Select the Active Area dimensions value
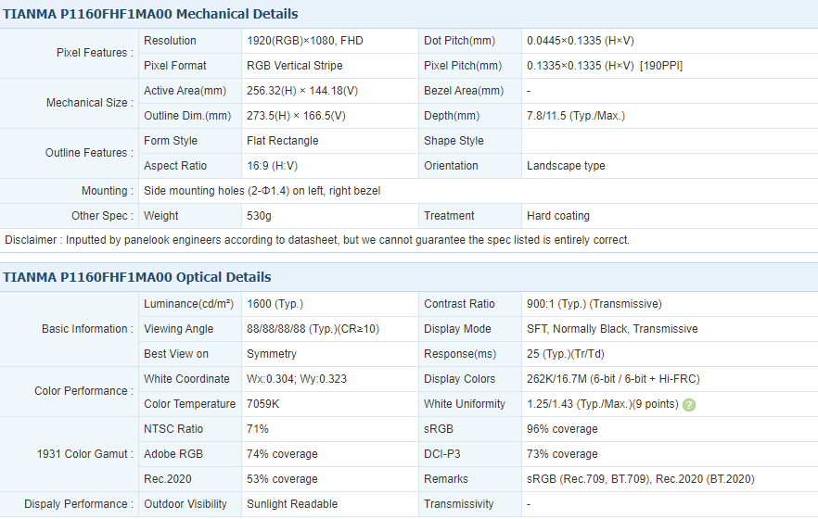This screenshot has width=818, height=519. pos(303,91)
